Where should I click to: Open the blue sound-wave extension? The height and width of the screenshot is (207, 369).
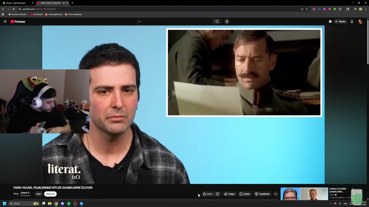pyautogui.click(x=319, y=9)
